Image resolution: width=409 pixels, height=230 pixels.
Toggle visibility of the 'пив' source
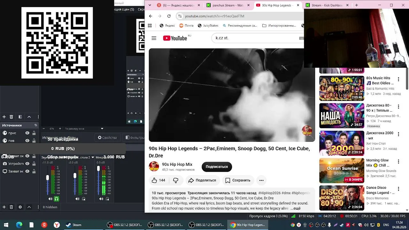coord(27,141)
